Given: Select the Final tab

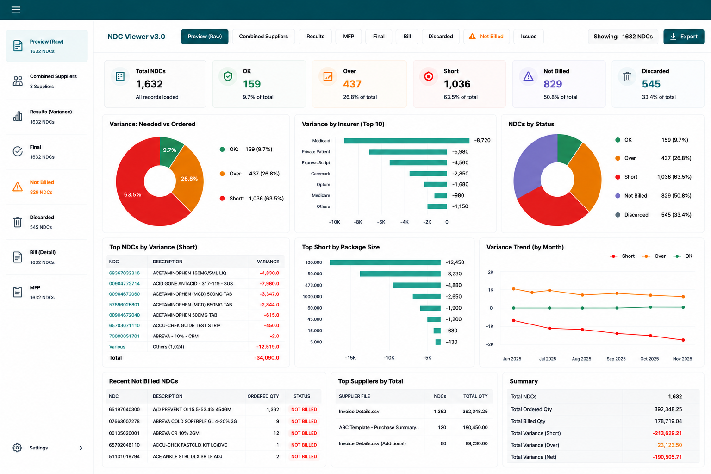Looking at the screenshot, I should coord(379,37).
